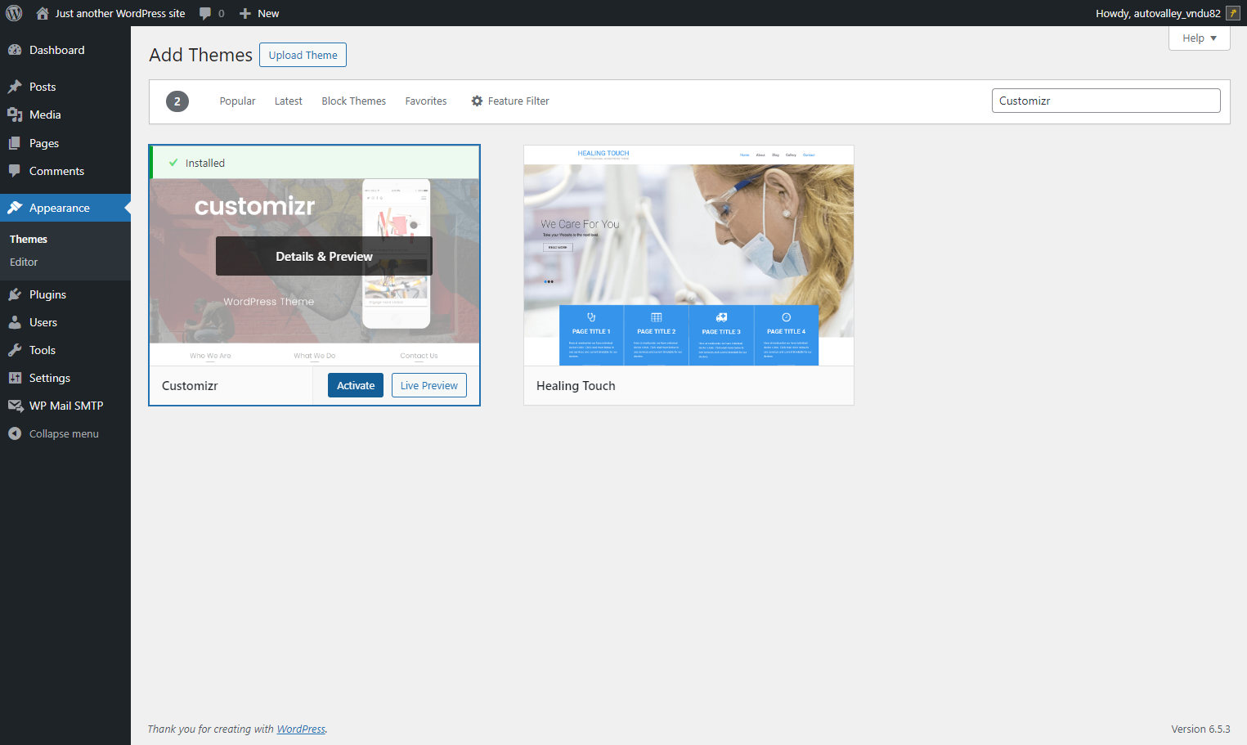Screen dimensions: 1247x745
Task: Click the Version 6.5.3 footer text
Action: (x=1200, y=729)
